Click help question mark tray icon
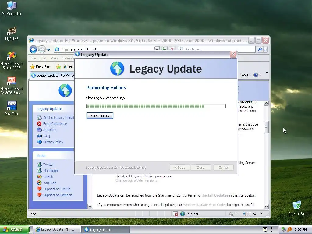Viewport: 312px width, 234px height. coord(265,229)
